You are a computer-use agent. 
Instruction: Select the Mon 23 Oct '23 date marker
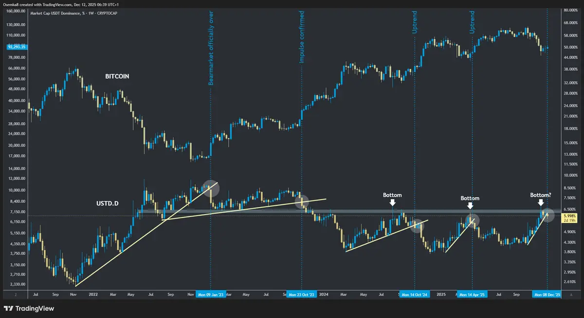click(301, 295)
